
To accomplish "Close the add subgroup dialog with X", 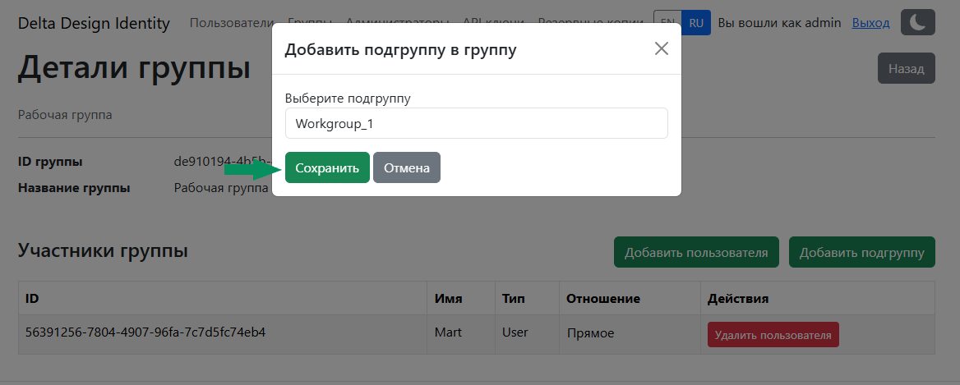I will [x=661, y=49].
